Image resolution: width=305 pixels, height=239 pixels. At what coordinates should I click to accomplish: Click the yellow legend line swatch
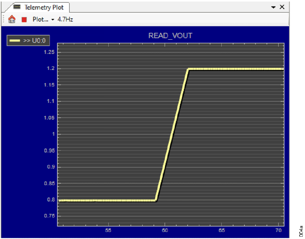tap(15, 41)
